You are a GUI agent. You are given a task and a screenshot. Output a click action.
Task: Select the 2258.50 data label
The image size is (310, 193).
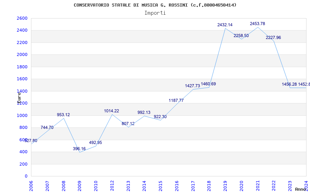pyautogui.click(x=241, y=36)
